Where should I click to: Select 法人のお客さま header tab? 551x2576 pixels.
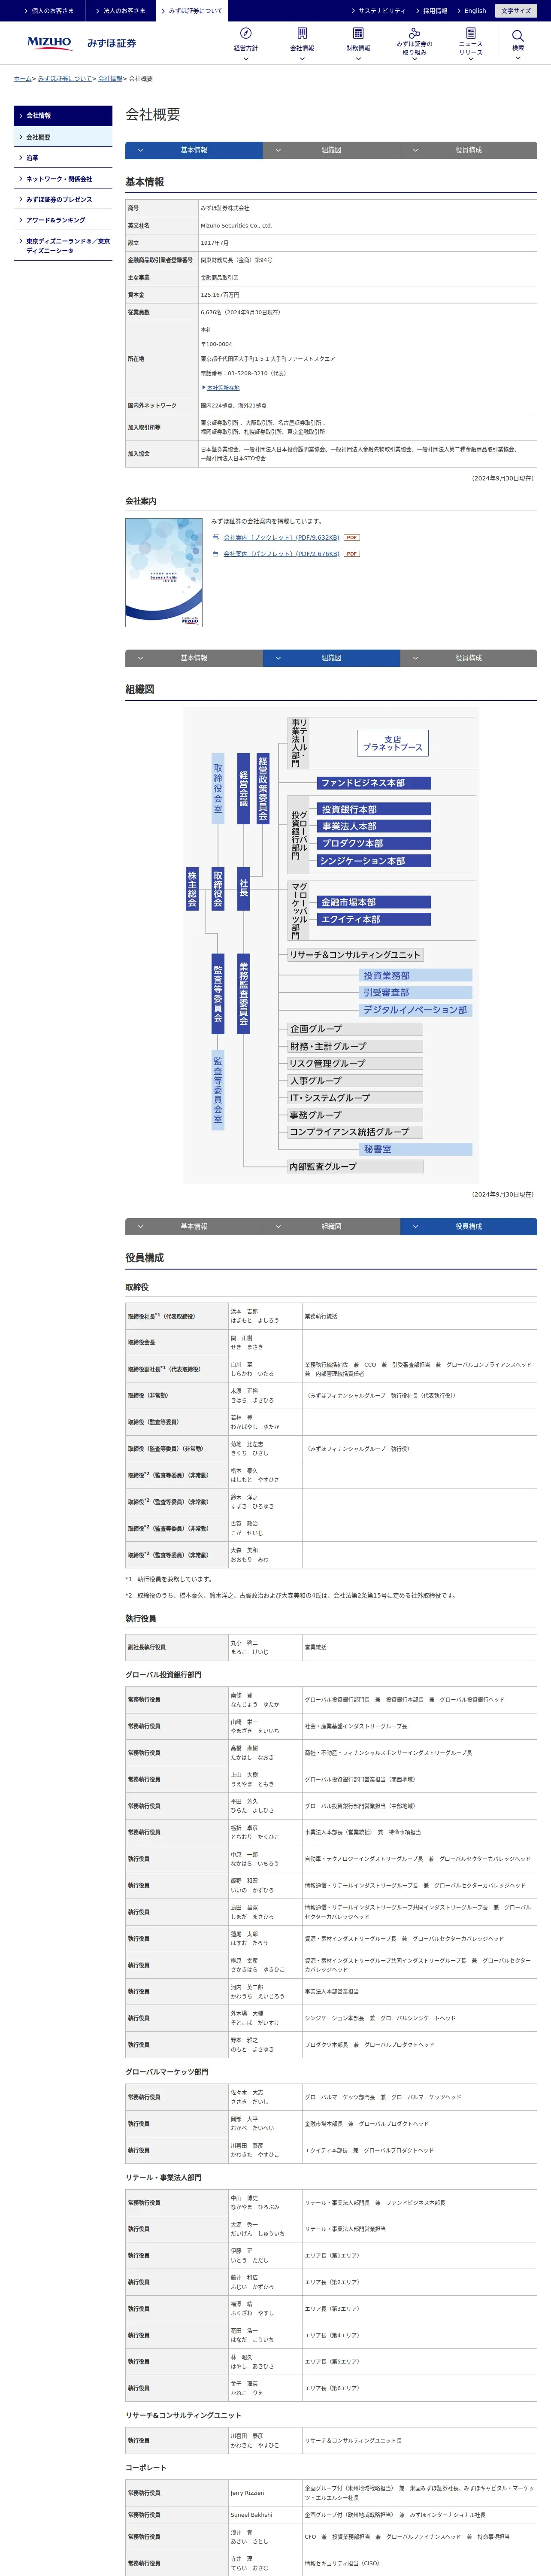pyautogui.click(x=120, y=11)
